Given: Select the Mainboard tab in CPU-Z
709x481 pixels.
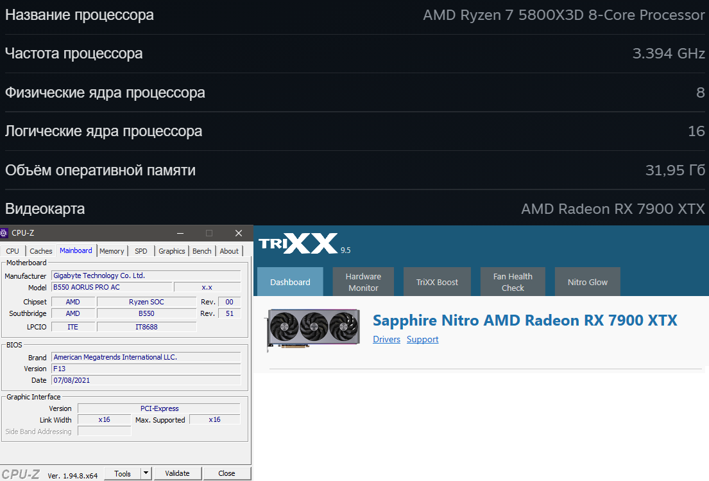Looking at the screenshot, I should tap(76, 250).
